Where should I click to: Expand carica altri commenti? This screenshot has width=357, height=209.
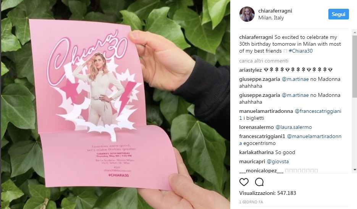pos(264,61)
